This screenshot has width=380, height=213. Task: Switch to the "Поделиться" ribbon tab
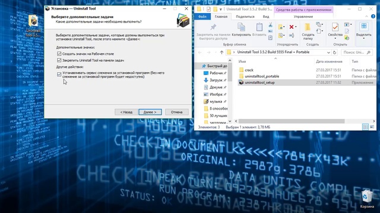pyautogui.click(x=245, y=17)
